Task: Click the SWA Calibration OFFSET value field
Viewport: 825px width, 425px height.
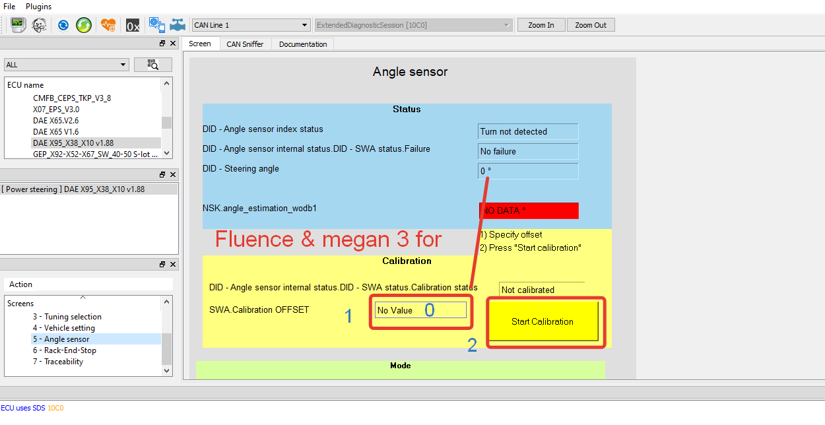Action: click(420, 310)
